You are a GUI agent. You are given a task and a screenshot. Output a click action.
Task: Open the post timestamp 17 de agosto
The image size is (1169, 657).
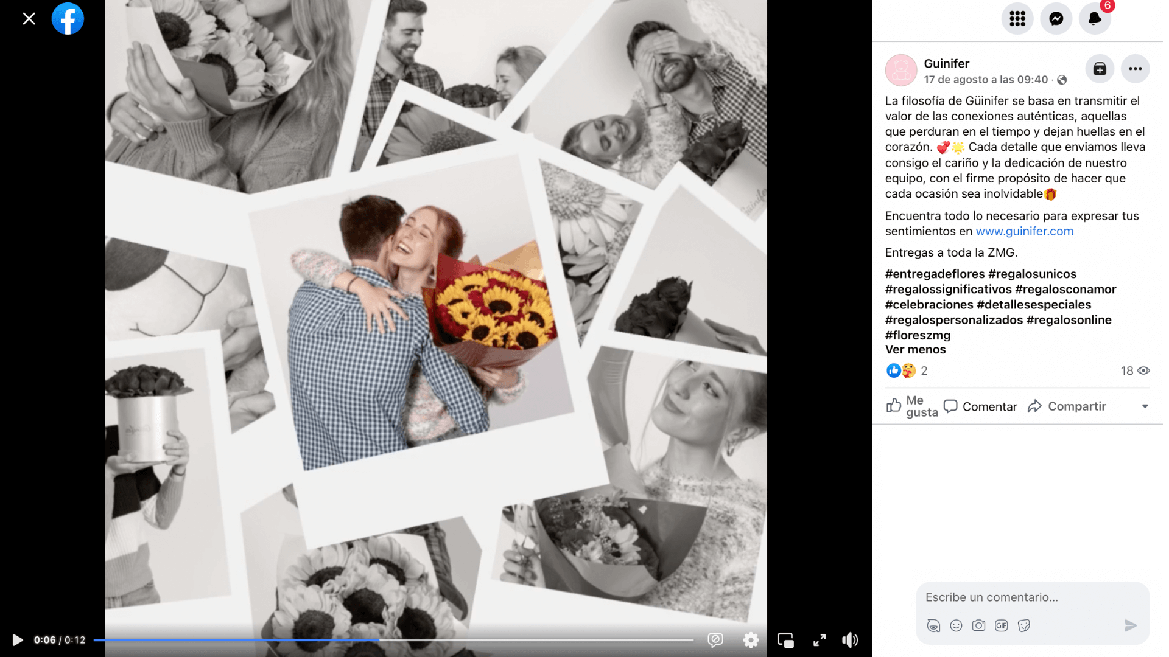click(x=986, y=80)
